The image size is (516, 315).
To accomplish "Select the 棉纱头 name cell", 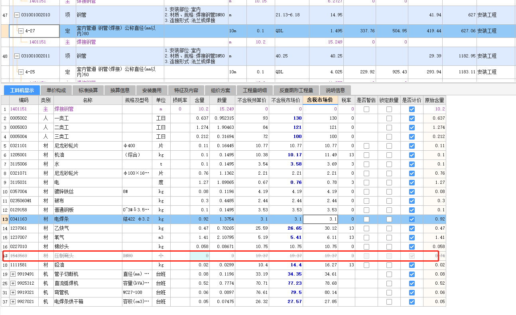I will pos(88,246).
